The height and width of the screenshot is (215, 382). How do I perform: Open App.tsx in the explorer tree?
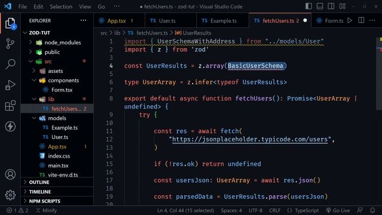tap(57, 146)
